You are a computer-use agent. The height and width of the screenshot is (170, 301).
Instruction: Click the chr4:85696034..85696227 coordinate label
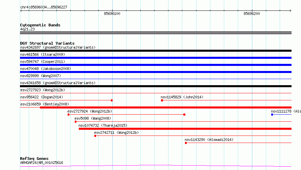(x=44, y=7)
